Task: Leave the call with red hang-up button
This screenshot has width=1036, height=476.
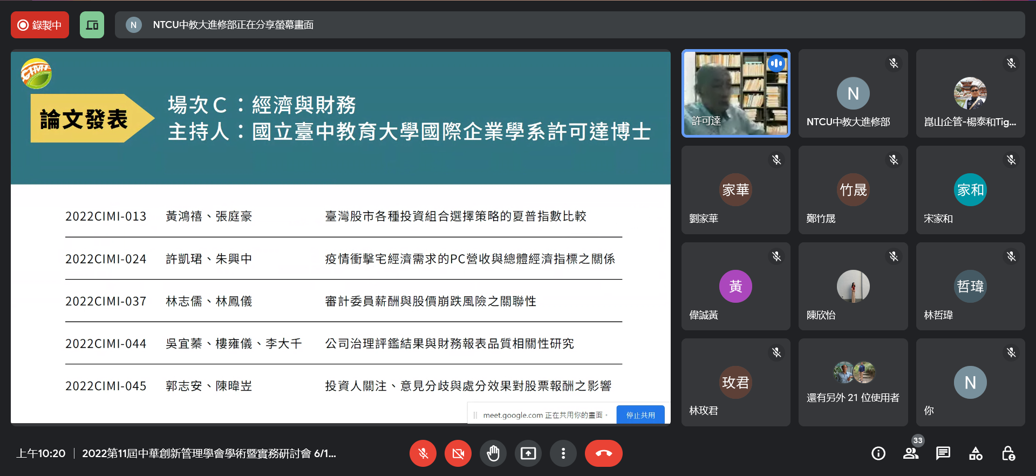Action: 603,453
